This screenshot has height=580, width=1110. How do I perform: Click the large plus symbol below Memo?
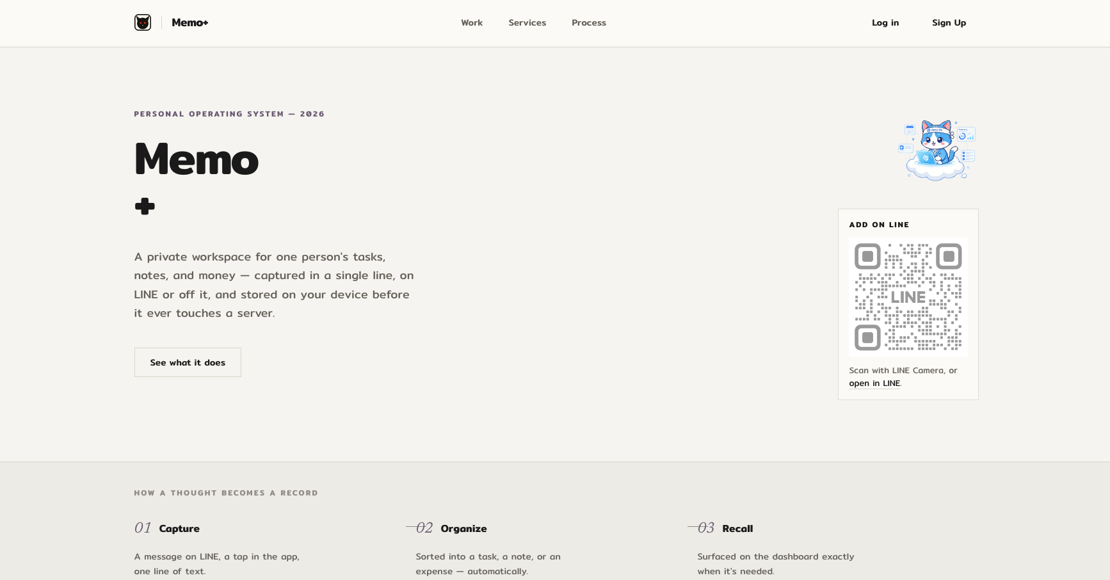click(145, 206)
